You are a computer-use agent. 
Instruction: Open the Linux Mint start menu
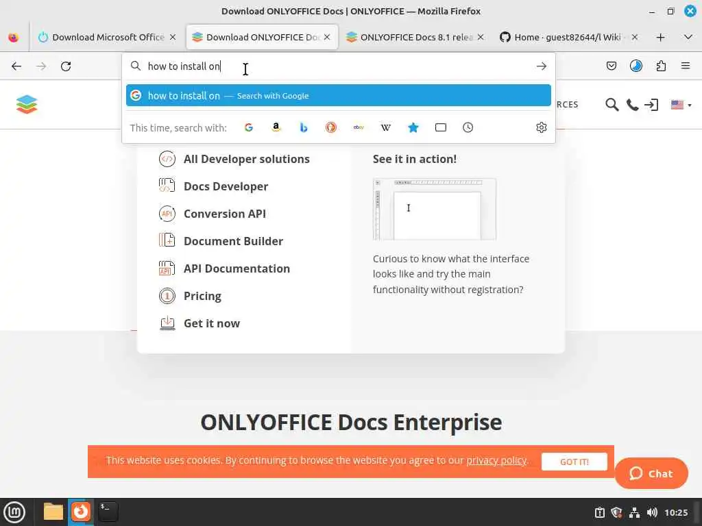point(14,512)
